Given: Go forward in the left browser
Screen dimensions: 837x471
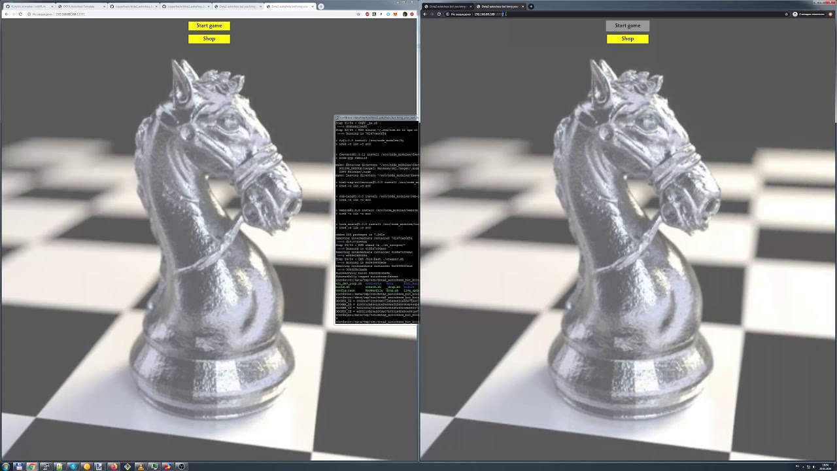Looking at the screenshot, I should click(13, 14).
